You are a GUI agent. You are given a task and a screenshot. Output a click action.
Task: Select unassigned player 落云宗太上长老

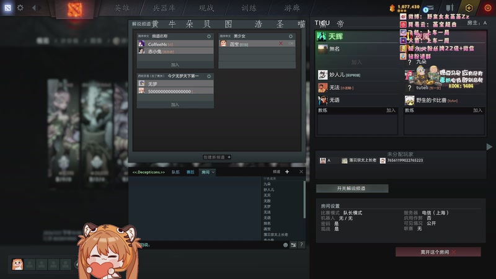pos(359,161)
